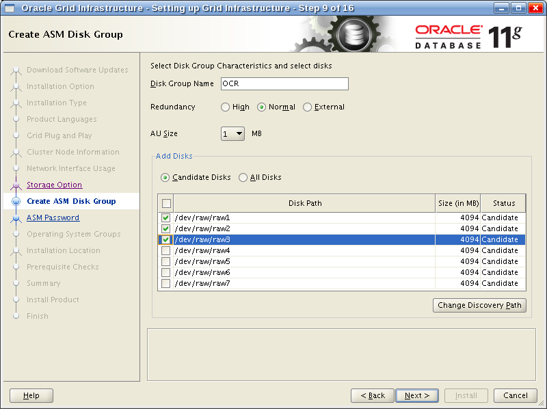Click Change Discovery Path button
The height and width of the screenshot is (409, 547).
[x=479, y=305]
